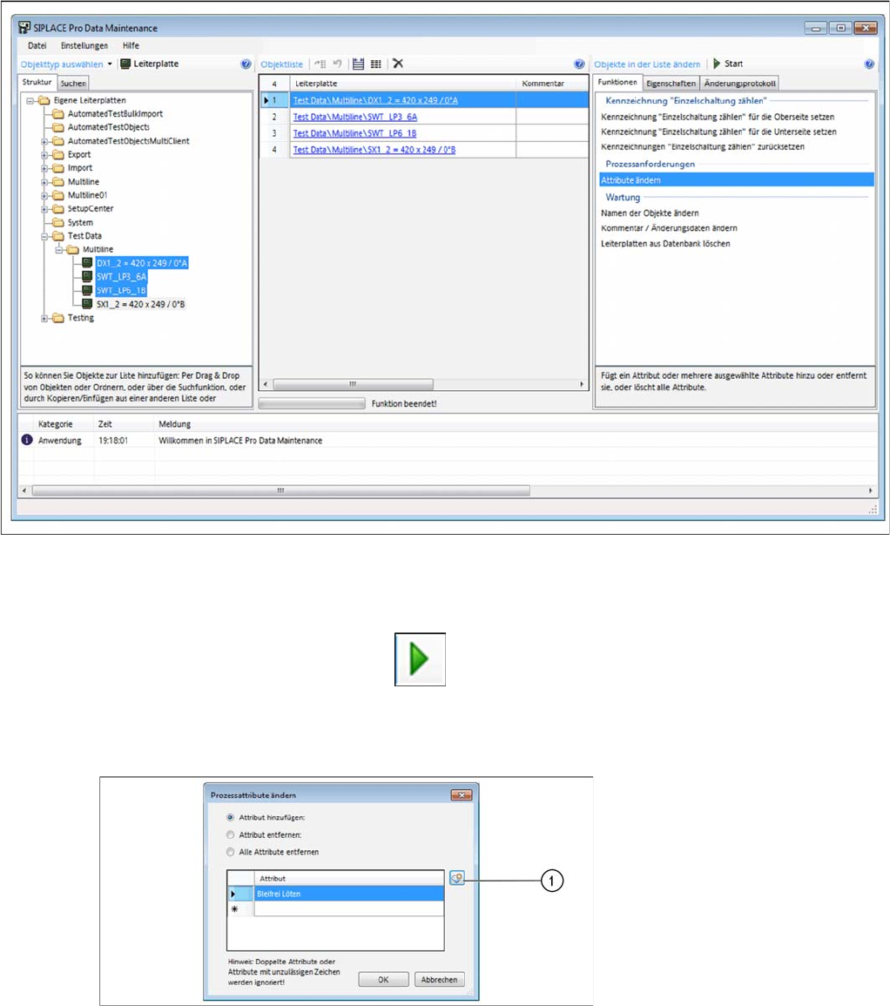The width and height of the screenshot is (890, 1006).
Task: Click Abbrechen in the Prozessattribute ändern dialog
Action: (x=440, y=980)
